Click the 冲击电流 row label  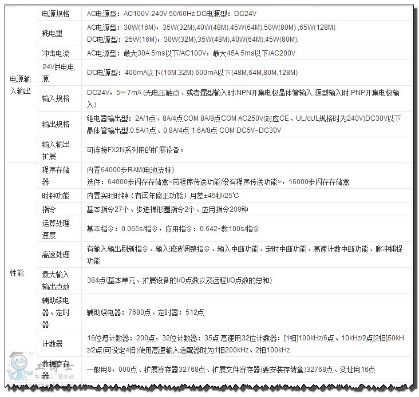tap(56, 53)
